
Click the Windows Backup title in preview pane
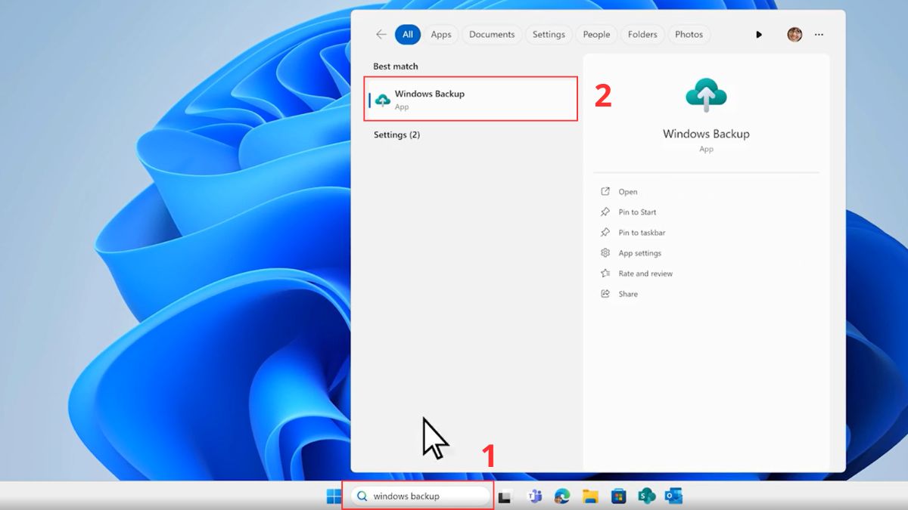706,134
